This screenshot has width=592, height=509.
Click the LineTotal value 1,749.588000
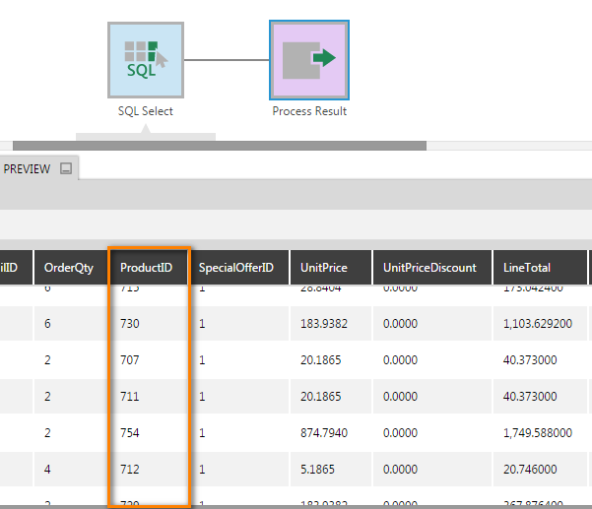538,432
